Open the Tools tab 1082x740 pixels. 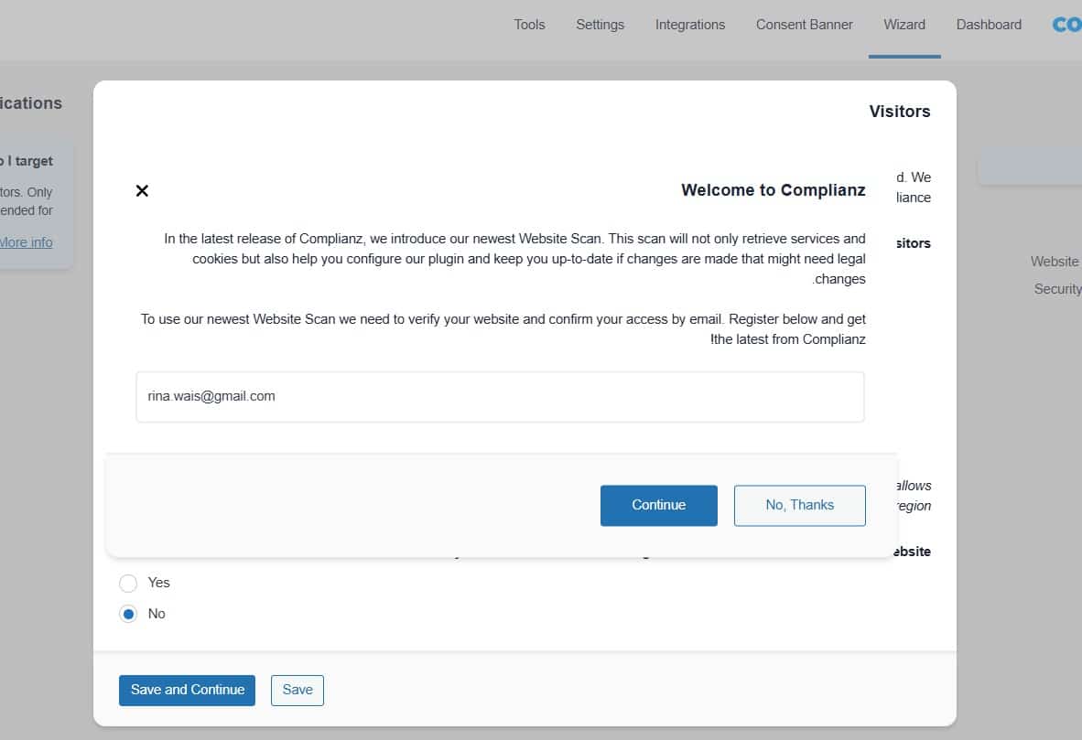tap(529, 25)
